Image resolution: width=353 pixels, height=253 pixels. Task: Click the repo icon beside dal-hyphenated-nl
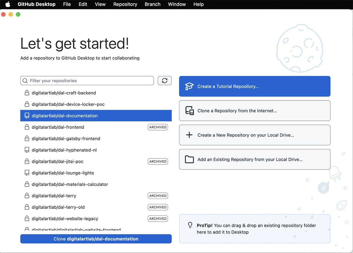(x=27, y=150)
